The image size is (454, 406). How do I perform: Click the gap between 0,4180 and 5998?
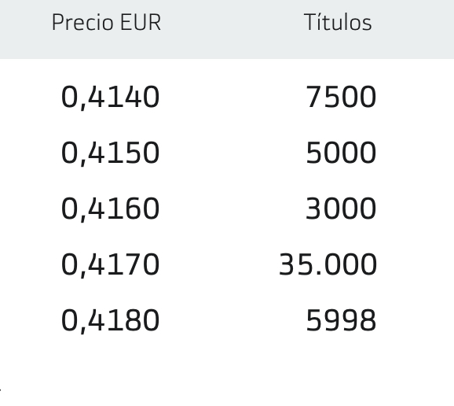232,320
